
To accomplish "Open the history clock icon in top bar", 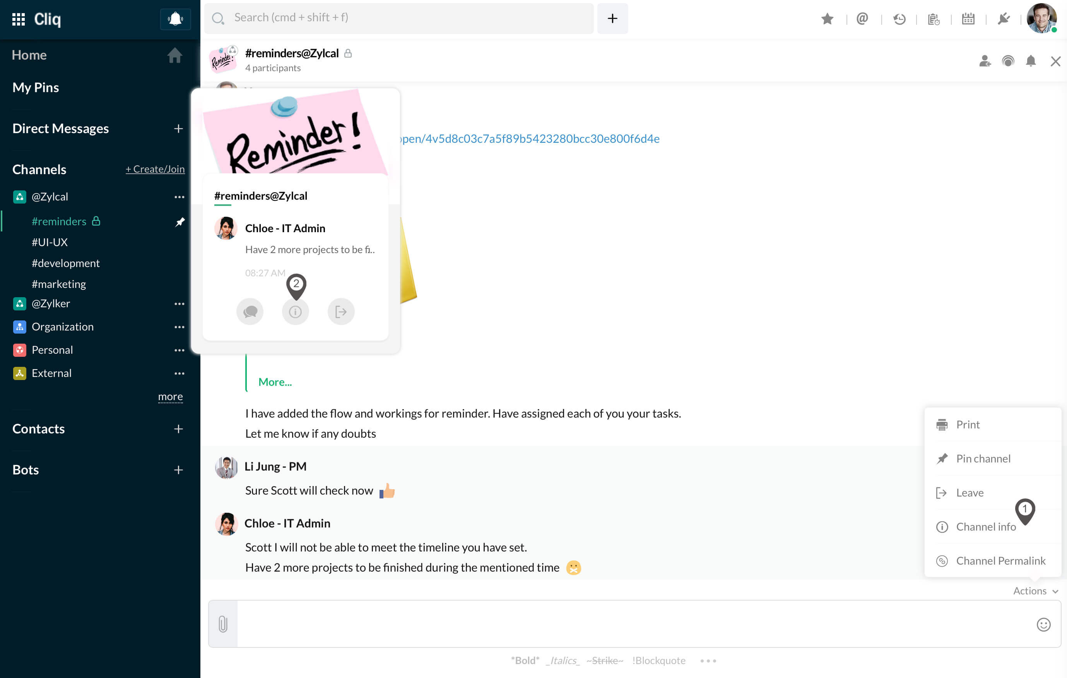I will click(x=899, y=19).
